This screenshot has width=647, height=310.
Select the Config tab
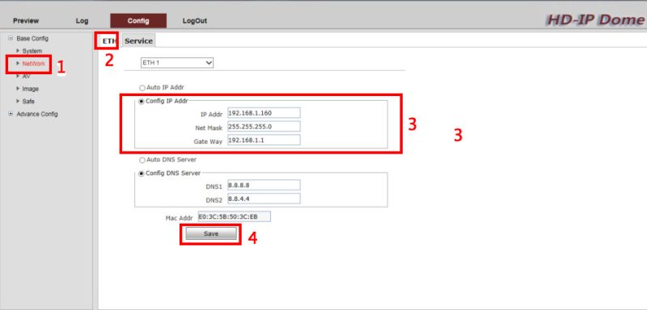(138, 20)
